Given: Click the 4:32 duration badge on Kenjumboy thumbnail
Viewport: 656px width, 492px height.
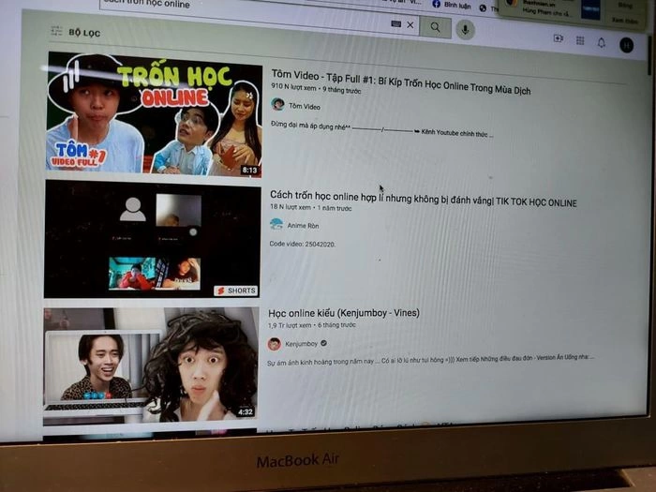Looking at the screenshot, I should tap(246, 412).
